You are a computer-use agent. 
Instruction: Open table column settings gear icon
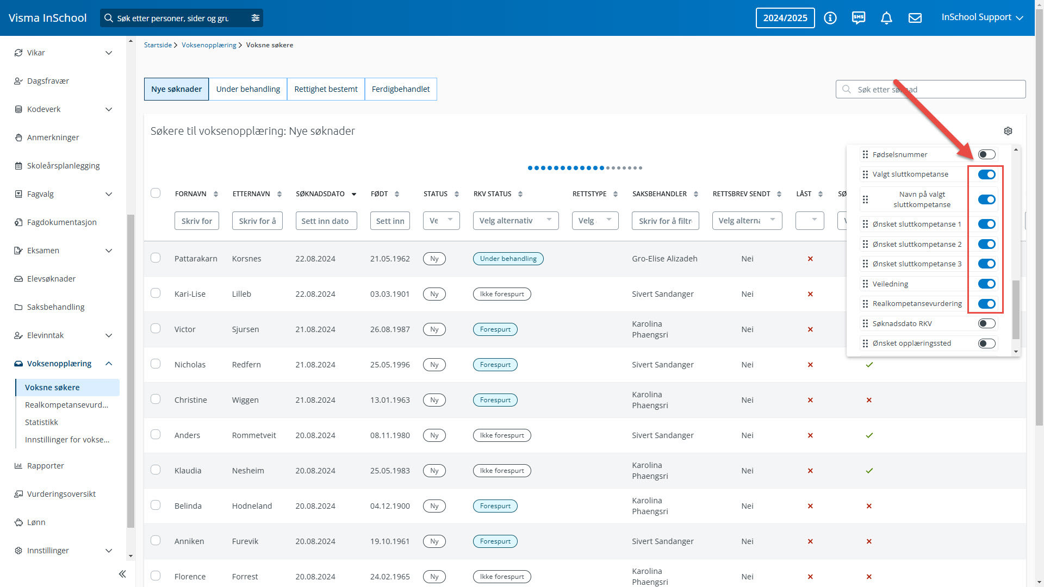tap(1008, 131)
